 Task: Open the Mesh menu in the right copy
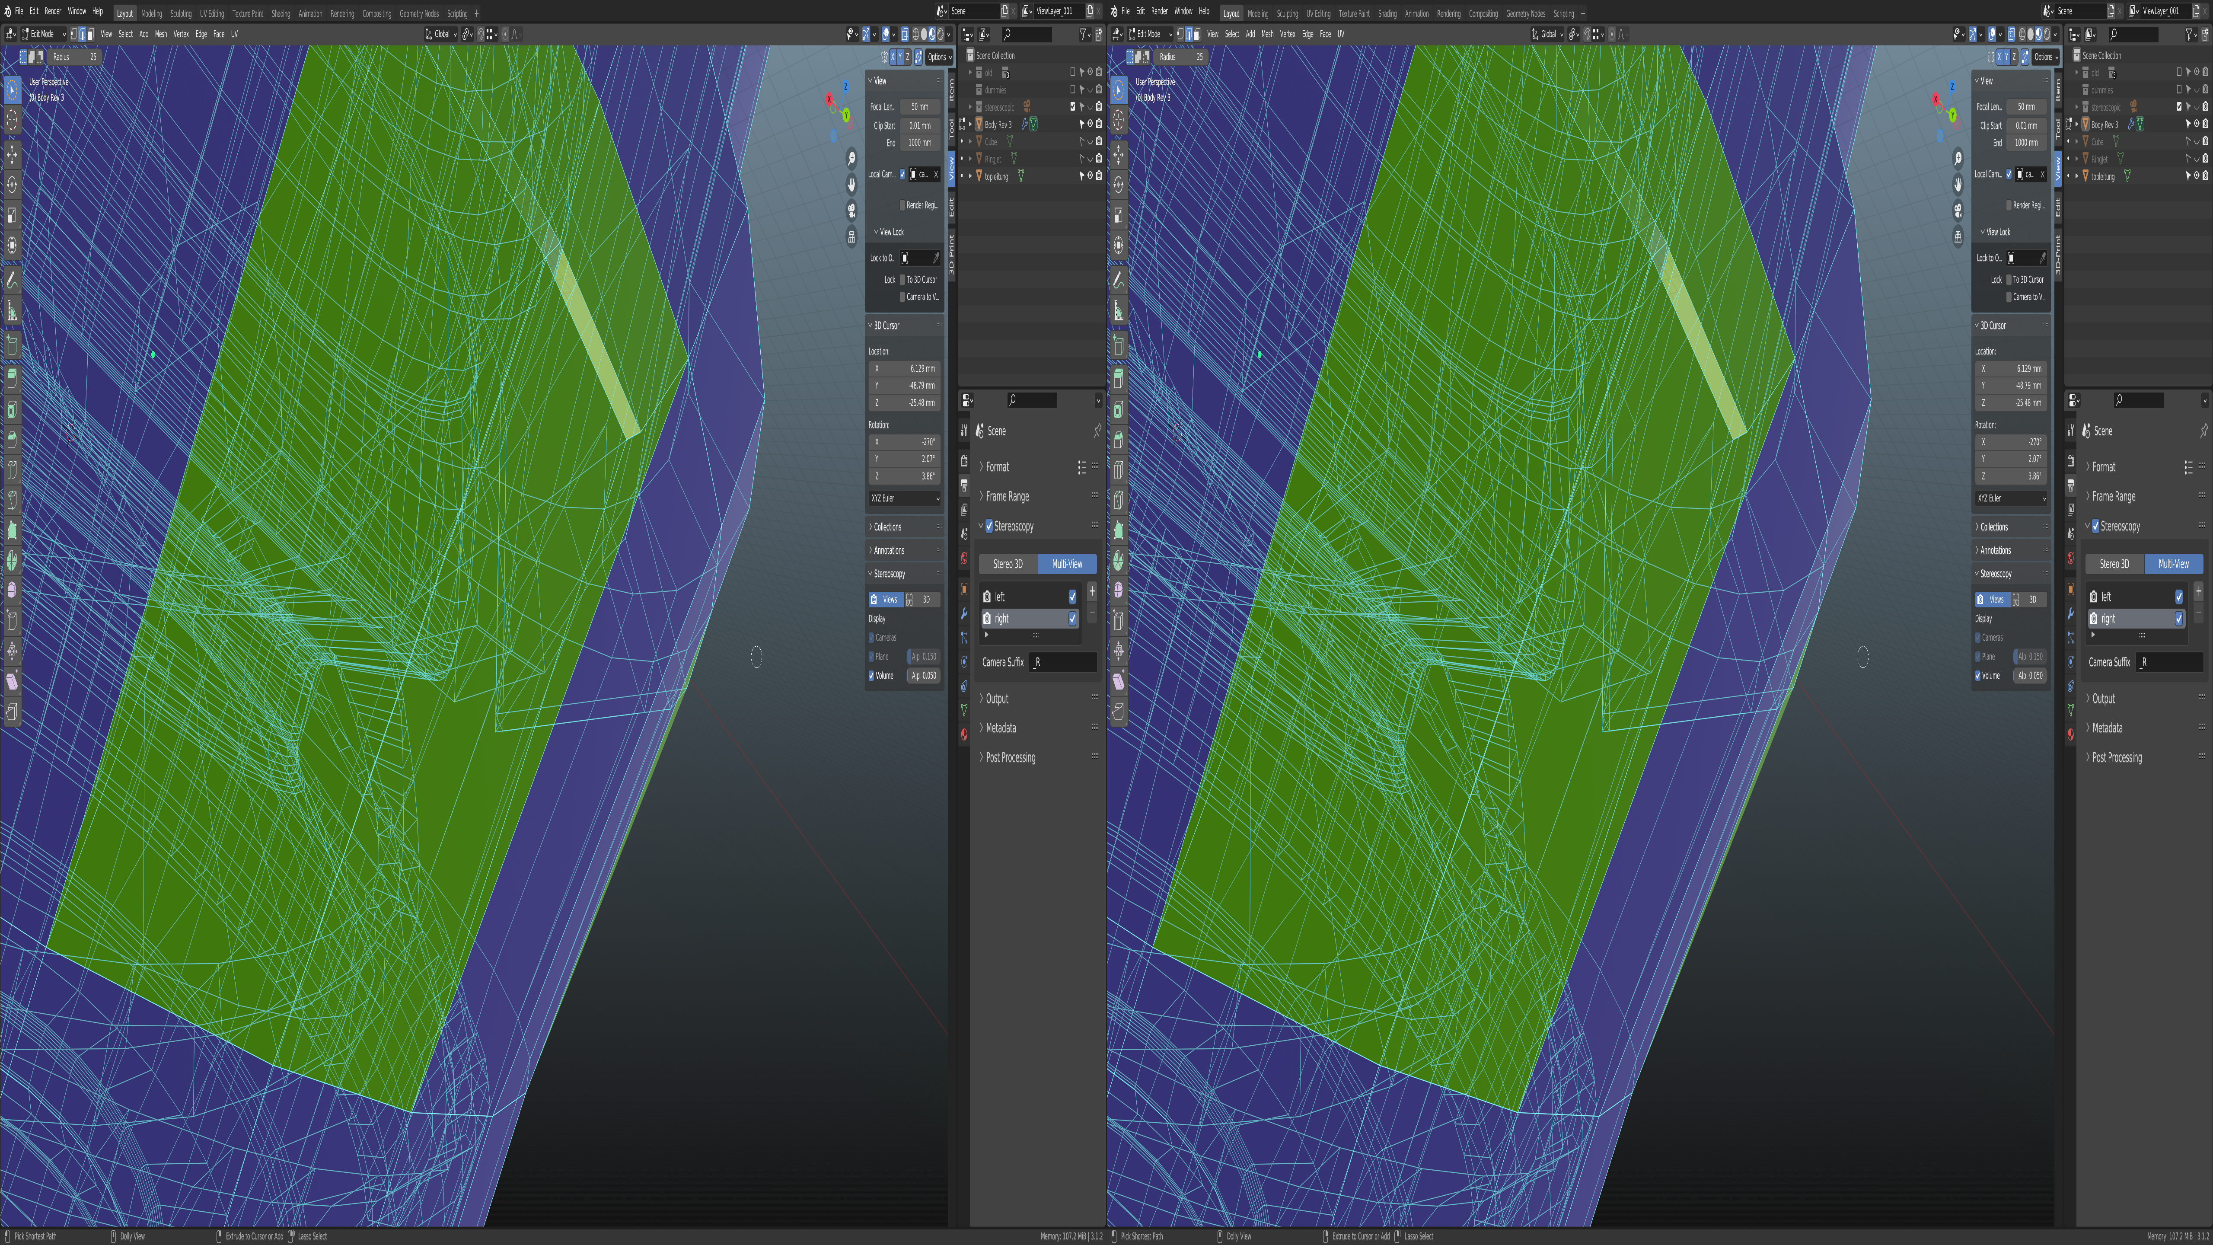(1267, 35)
